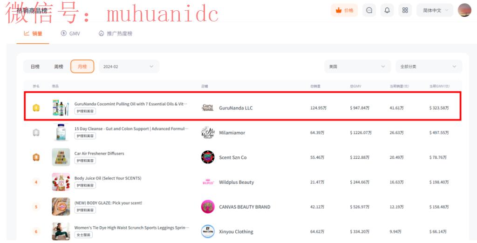Click the Milamiamor shop logo
Viewport: 477px width, 243px height.
click(x=208, y=133)
